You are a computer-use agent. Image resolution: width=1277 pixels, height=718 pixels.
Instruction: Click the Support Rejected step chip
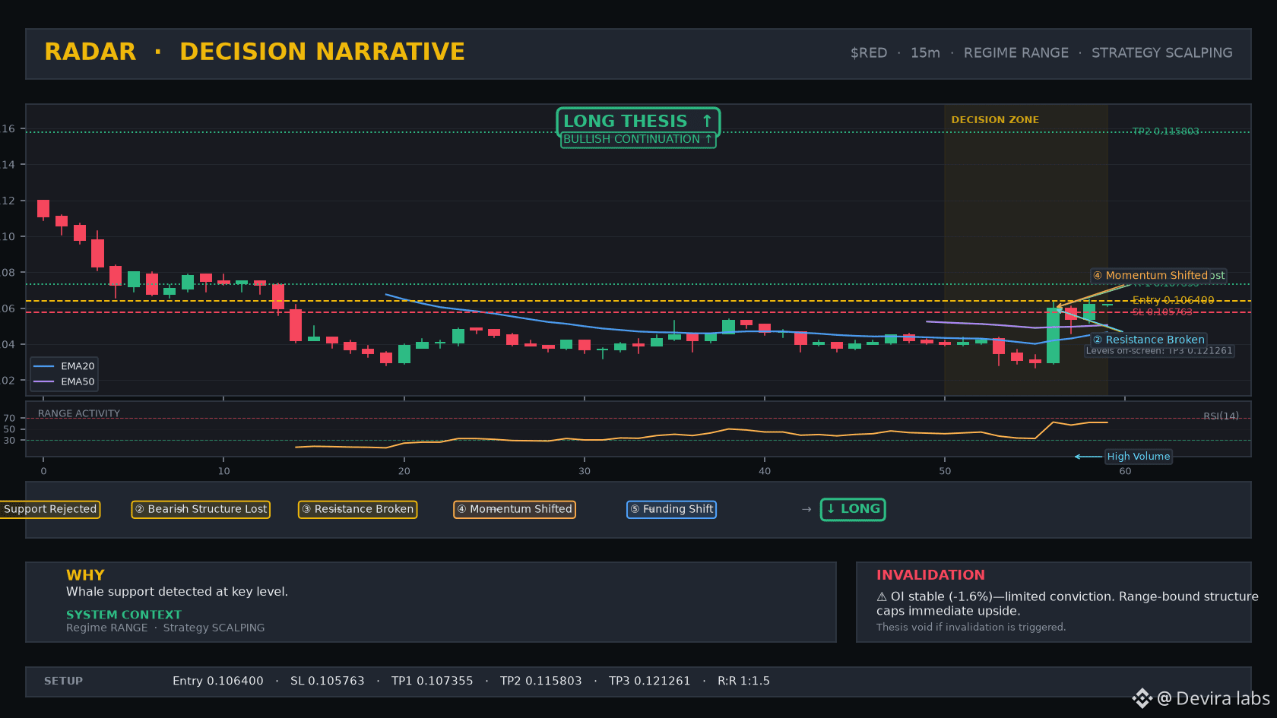(50, 509)
